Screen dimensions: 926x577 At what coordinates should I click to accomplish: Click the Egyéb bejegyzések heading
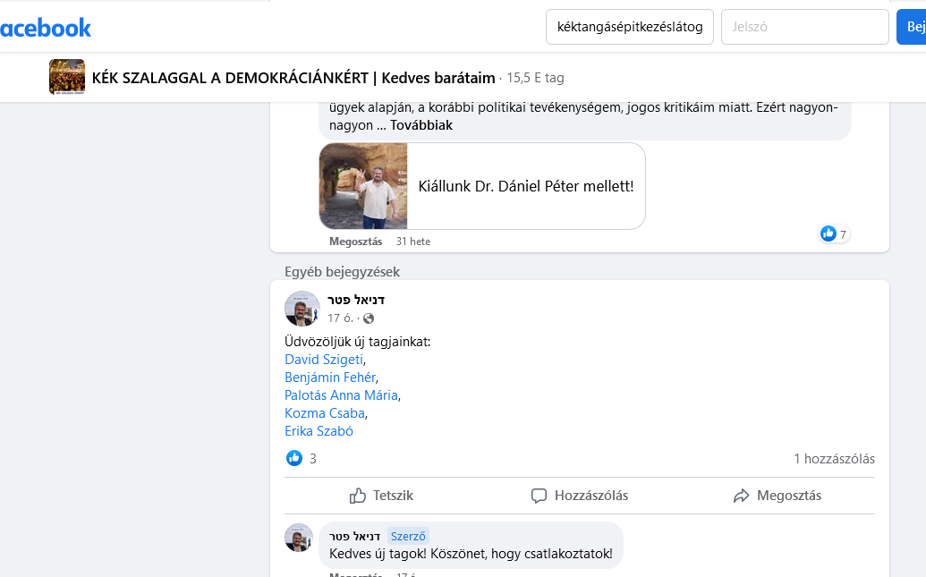coord(342,272)
